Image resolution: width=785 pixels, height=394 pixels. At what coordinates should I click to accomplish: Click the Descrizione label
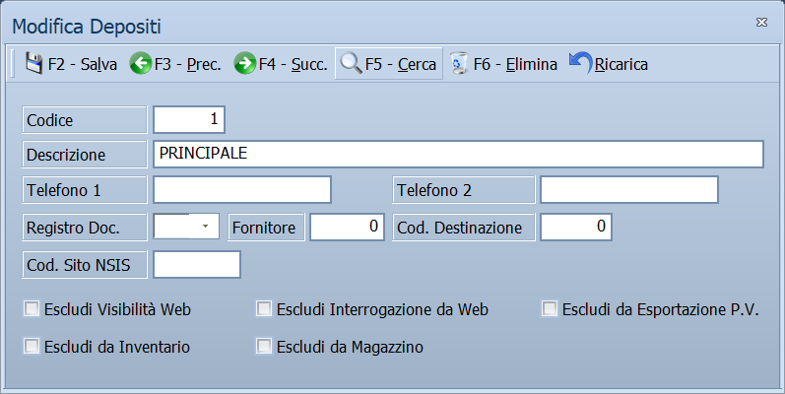pyautogui.click(x=85, y=155)
